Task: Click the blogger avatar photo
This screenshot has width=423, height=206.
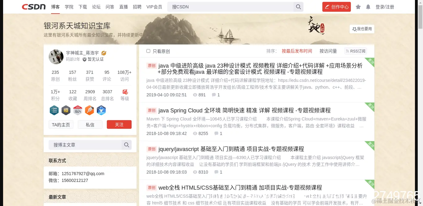Action: (56, 57)
